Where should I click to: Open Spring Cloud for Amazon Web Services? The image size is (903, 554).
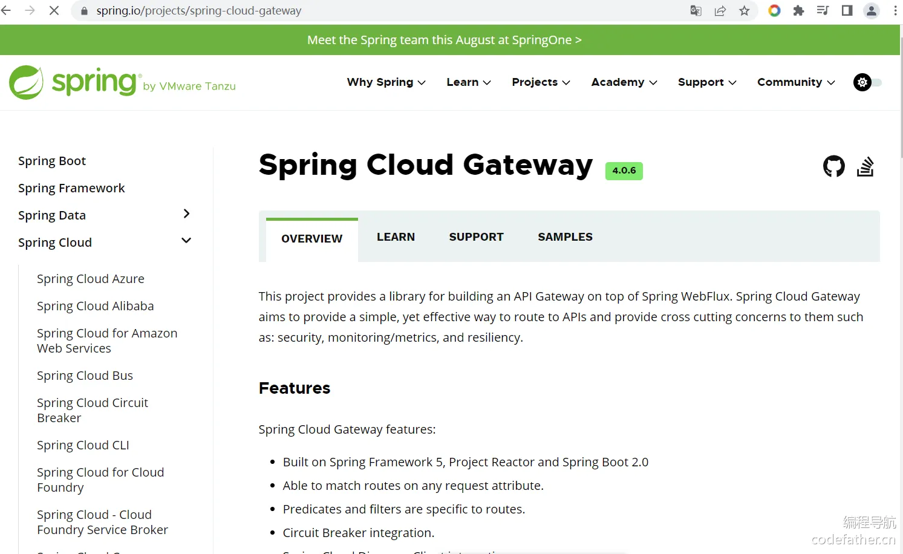click(107, 341)
